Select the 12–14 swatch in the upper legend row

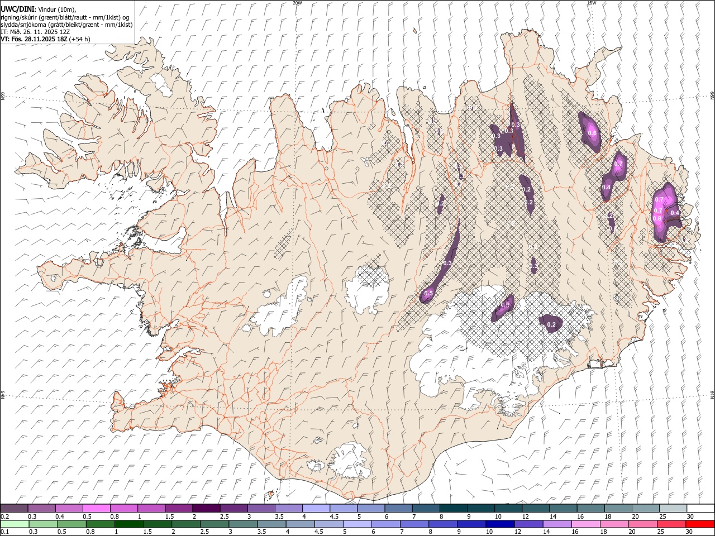point(536,508)
